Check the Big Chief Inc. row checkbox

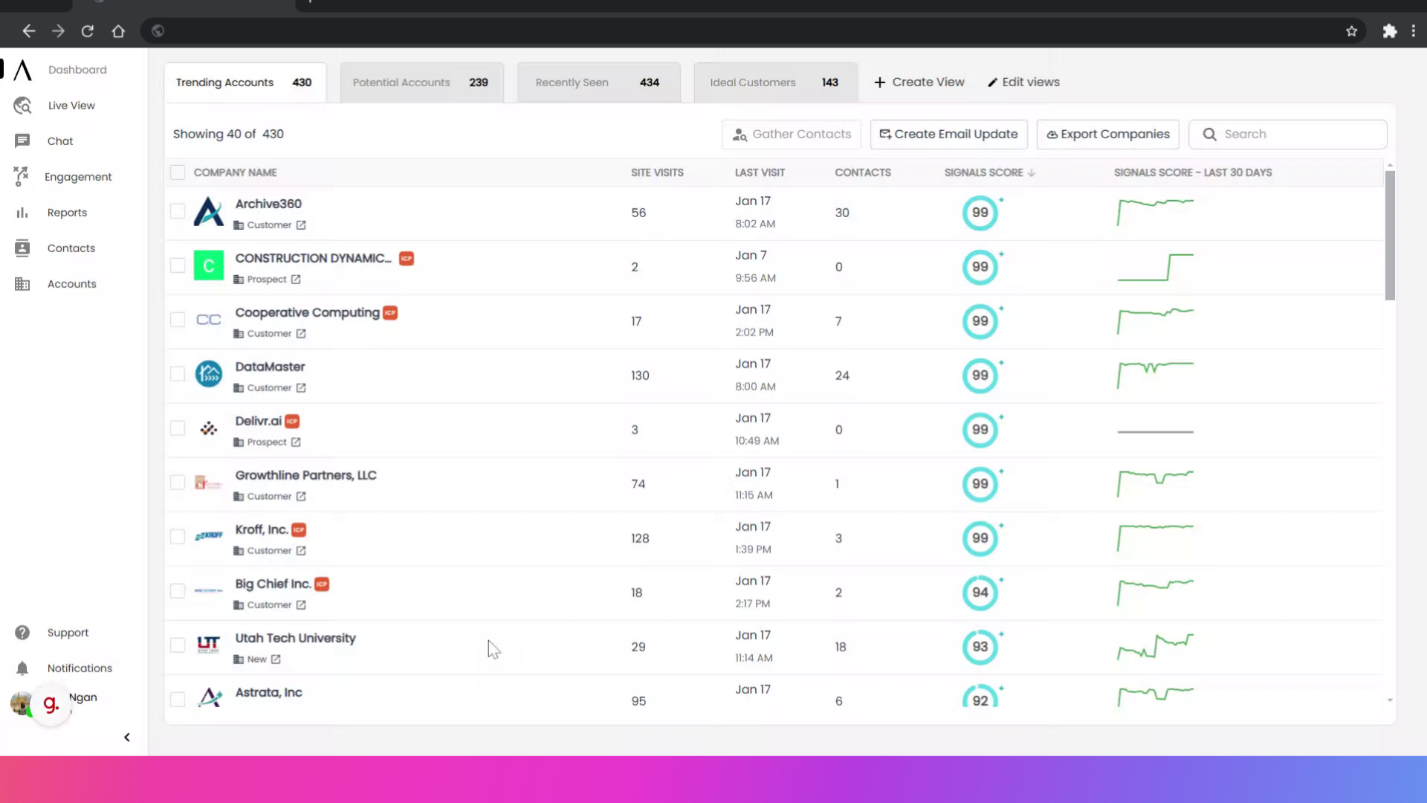[178, 591]
